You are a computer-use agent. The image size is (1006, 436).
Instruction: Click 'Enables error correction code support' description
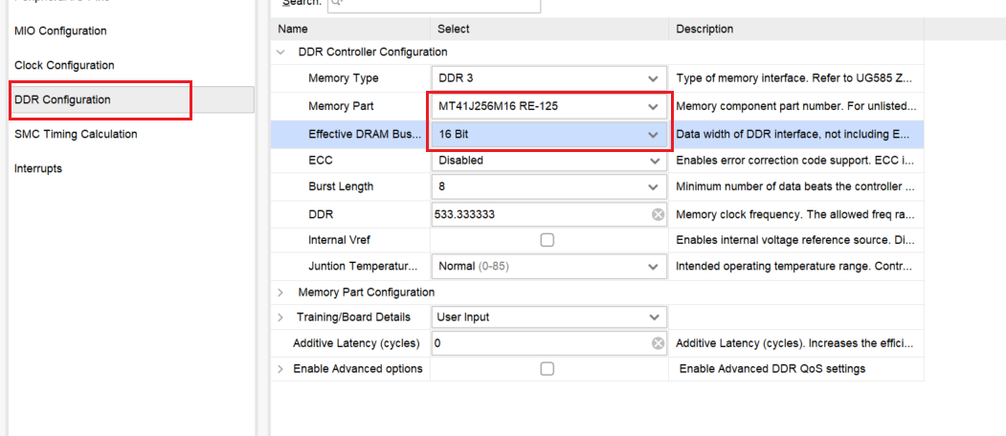pyautogui.click(x=794, y=161)
